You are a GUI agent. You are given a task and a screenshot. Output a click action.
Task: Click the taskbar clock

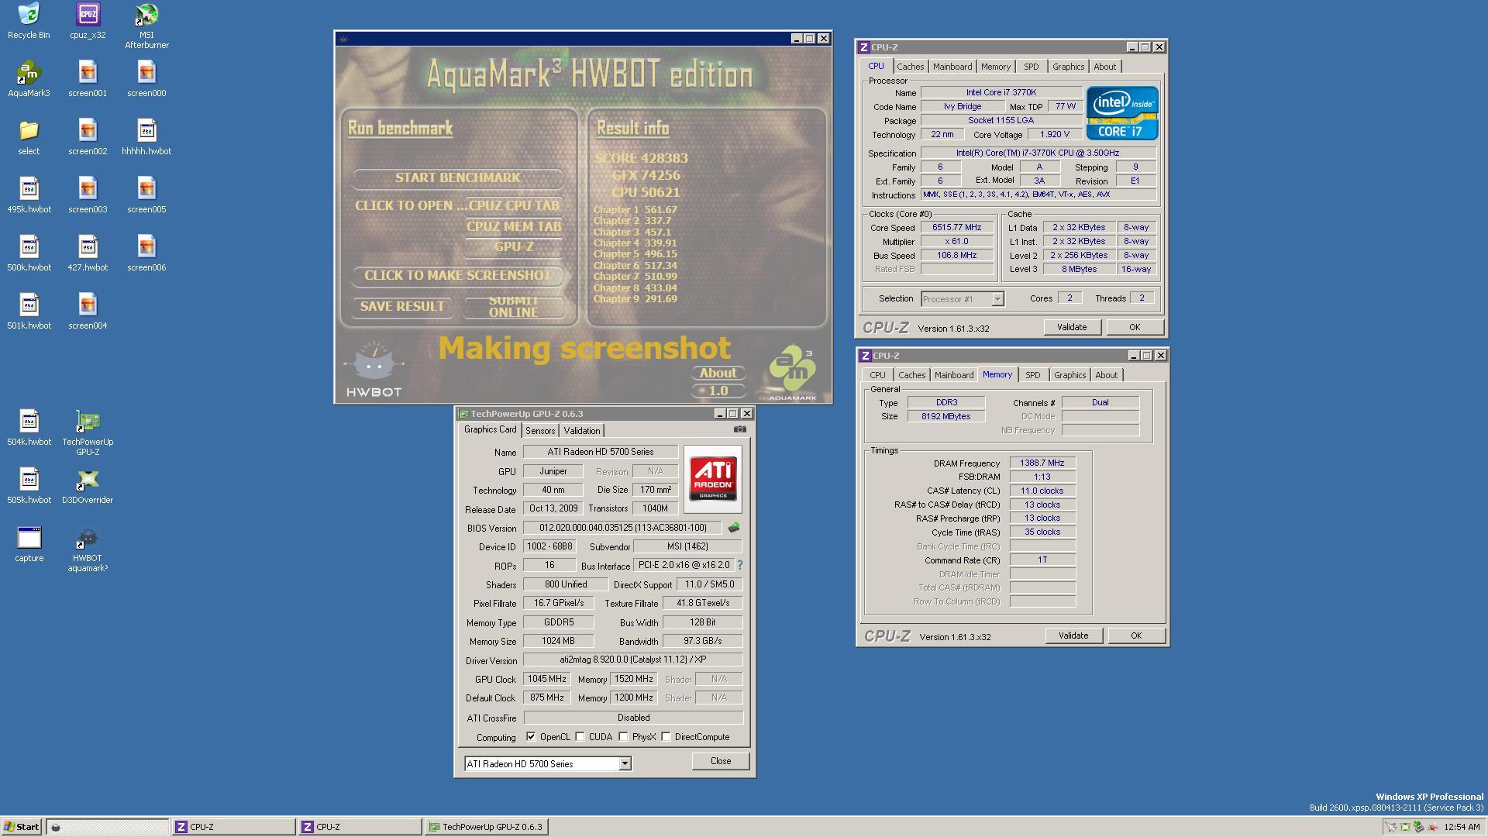(1462, 827)
